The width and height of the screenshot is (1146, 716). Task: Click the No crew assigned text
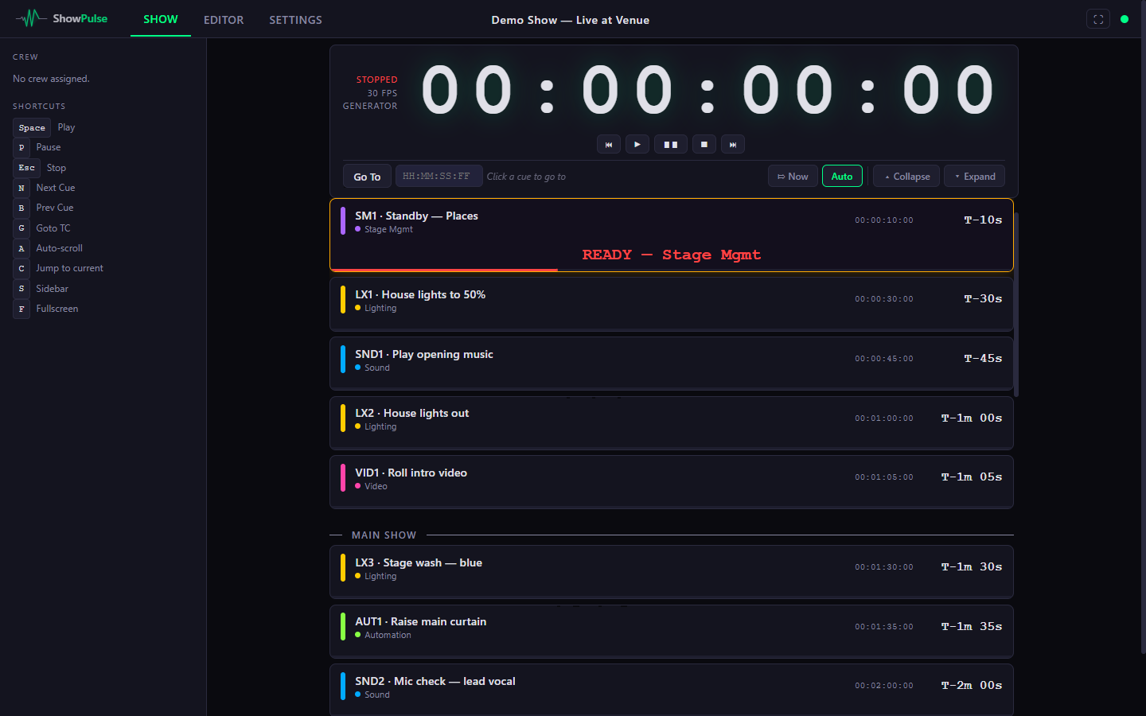[x=51, y=79]
